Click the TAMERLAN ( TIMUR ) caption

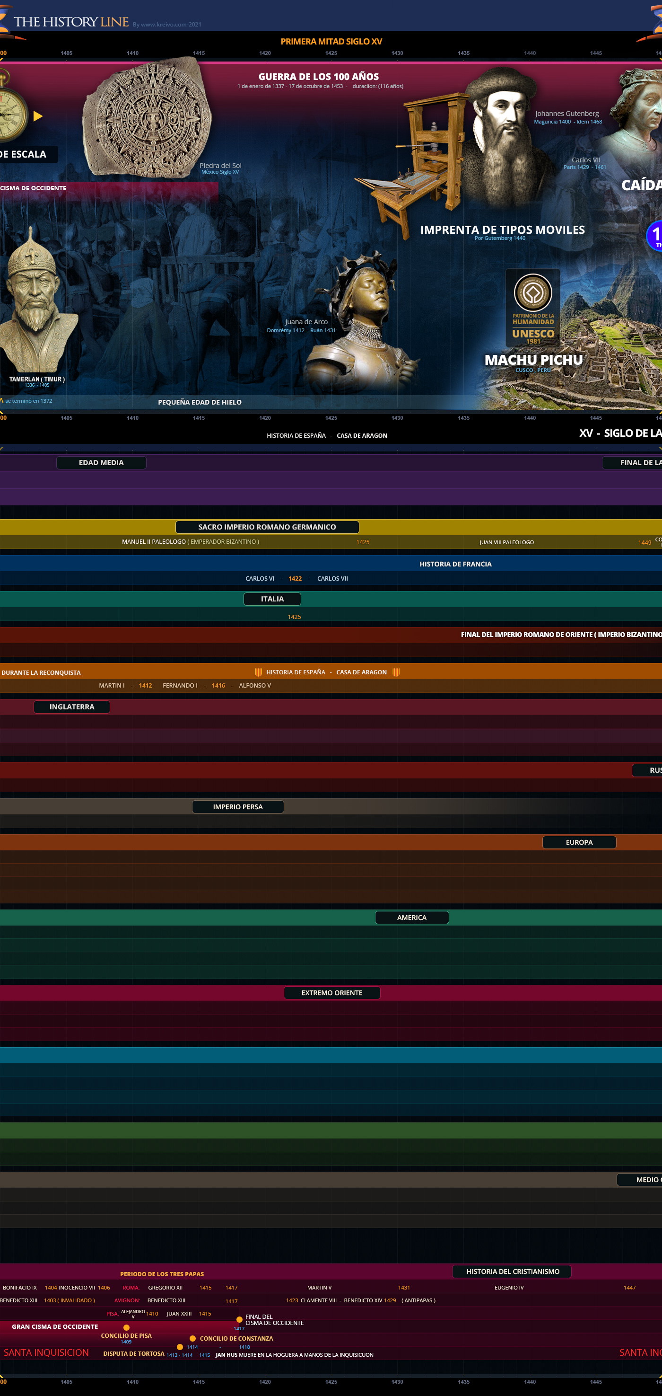point(37,380)
